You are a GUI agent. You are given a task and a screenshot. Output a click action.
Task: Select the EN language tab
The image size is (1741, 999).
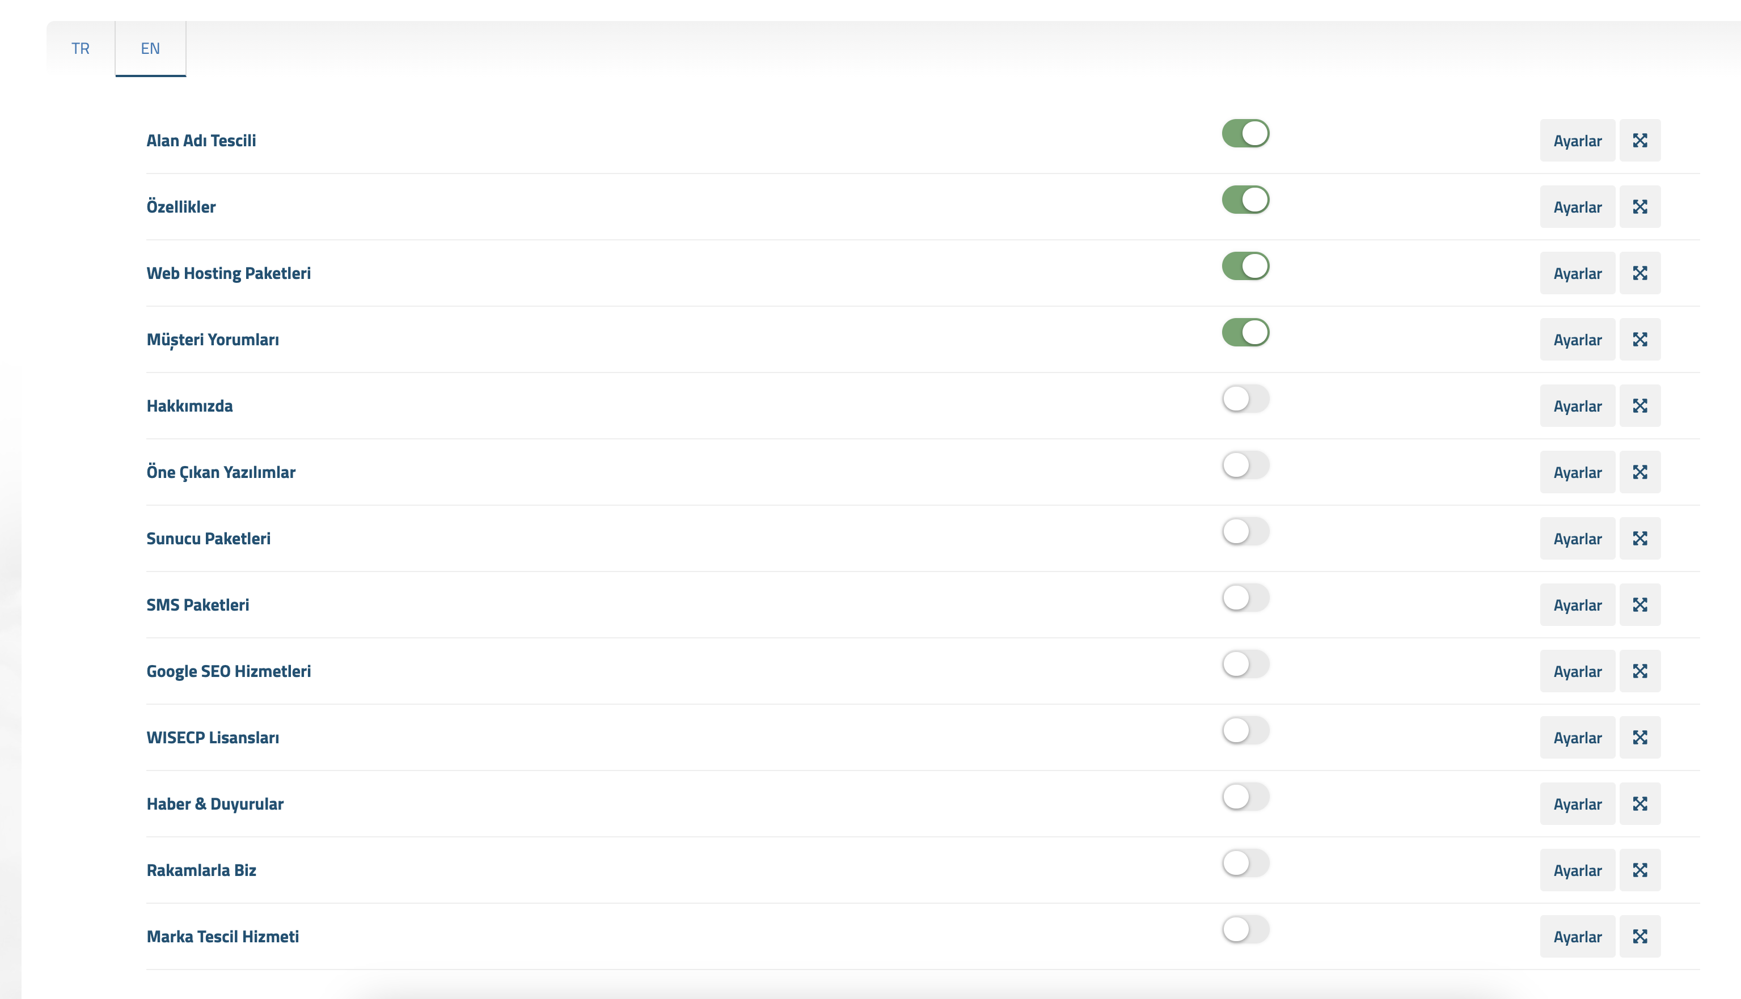click(150, 49)
